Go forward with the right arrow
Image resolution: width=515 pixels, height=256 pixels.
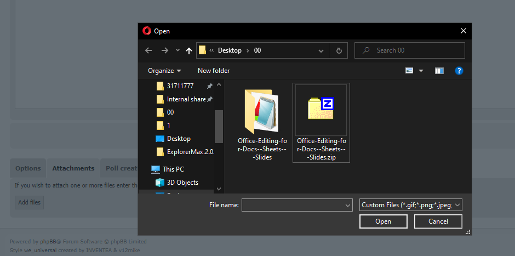point(164,50)
